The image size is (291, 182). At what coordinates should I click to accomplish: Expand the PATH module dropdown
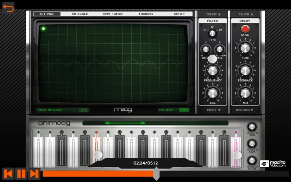point(214,110)
